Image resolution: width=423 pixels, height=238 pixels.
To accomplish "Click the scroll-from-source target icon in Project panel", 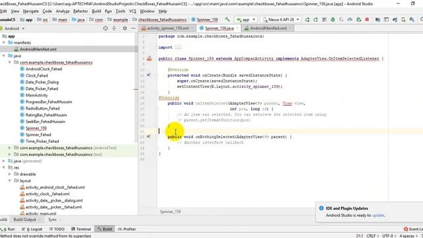I will 106,28.
